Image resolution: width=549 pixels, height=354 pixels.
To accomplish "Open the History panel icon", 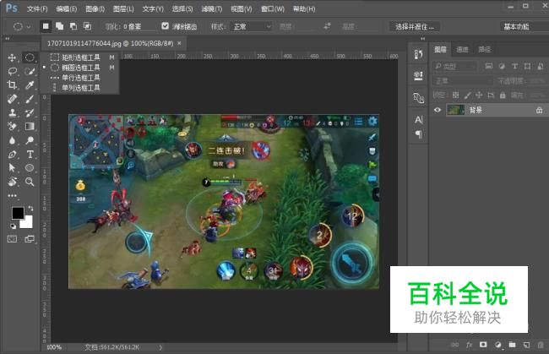I will [418, 54].
